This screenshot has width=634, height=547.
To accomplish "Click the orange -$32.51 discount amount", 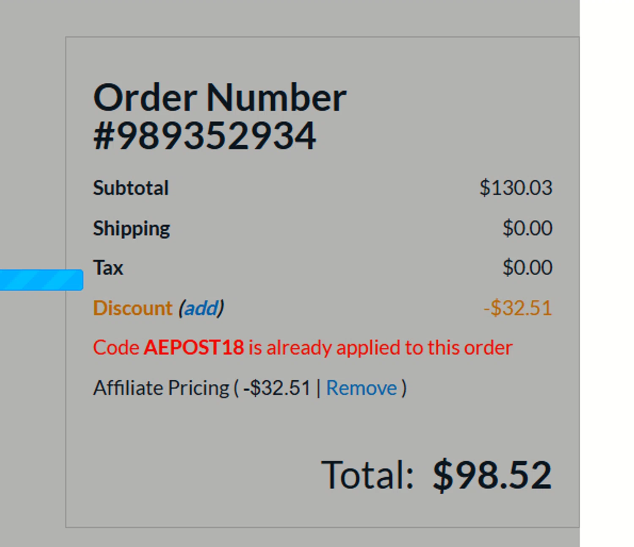I will pyautogui.click(x=518, y=308).
